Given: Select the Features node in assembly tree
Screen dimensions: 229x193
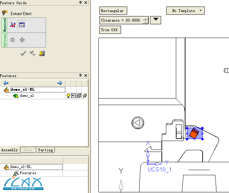Looking at the screenshot, I should (27, 173).
